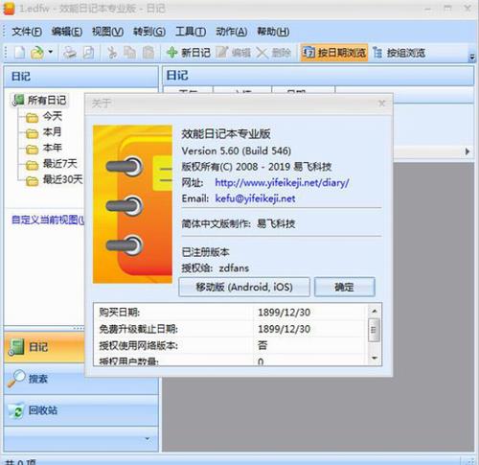Click the folder icon beside 今天
The height and width of the screenshot is (465, 479).
coord(32,118)
